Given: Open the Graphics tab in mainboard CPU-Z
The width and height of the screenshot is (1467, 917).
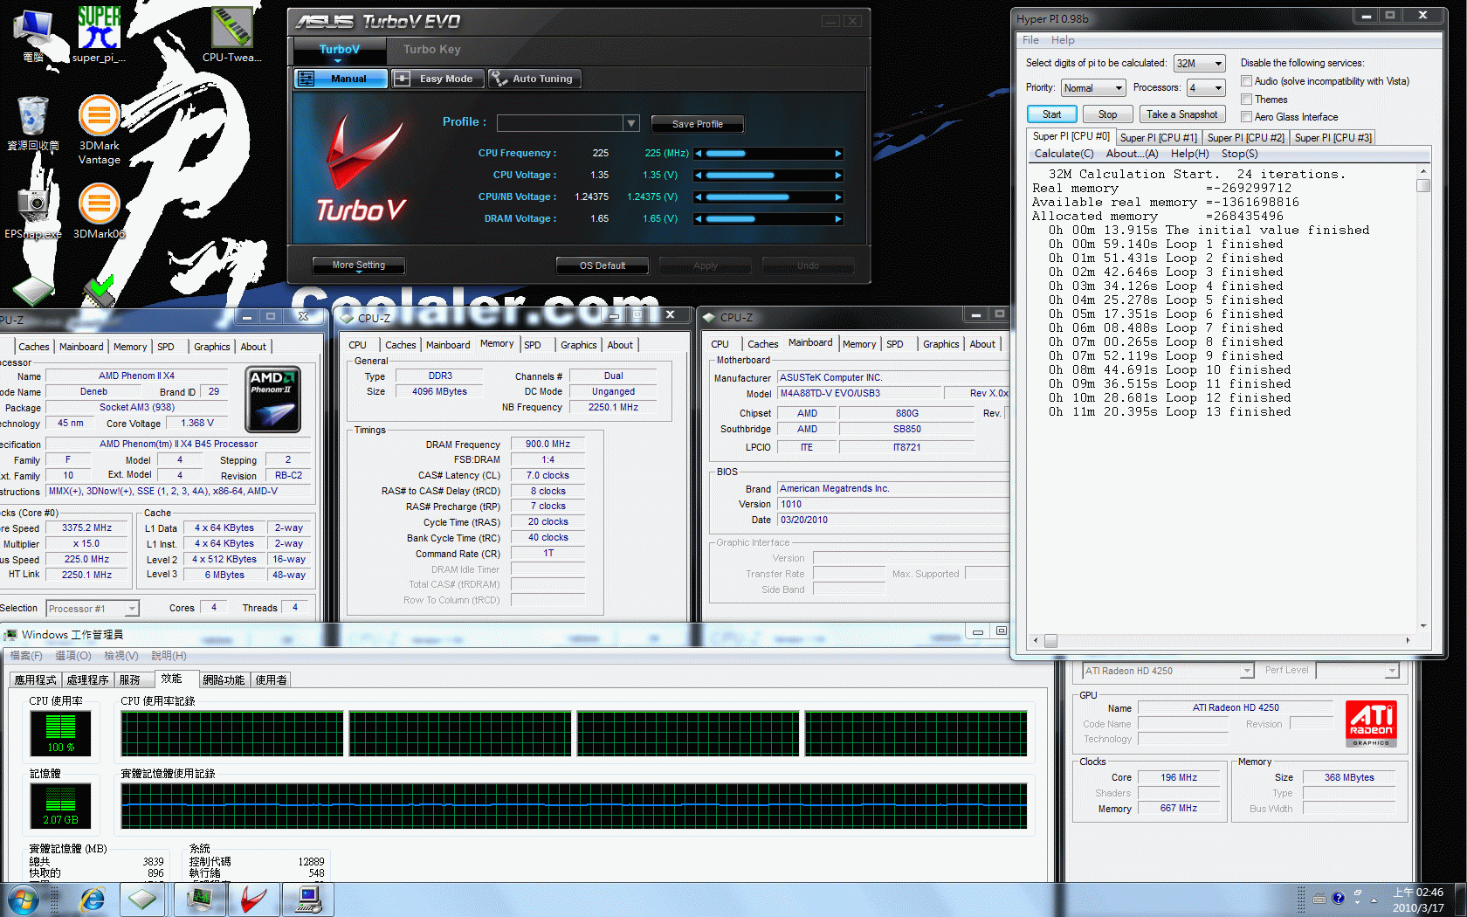Looking at the screenshot, I should tap(941, 344).
